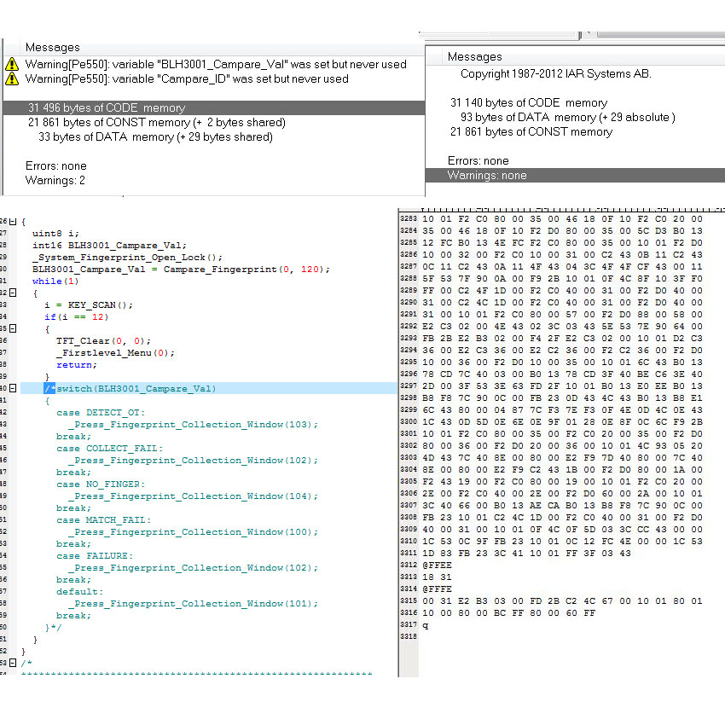Place cursor on the 'uint8 i;' declaration
The width and height of the screenshot is (725, 725).
(x=55, y=234)
